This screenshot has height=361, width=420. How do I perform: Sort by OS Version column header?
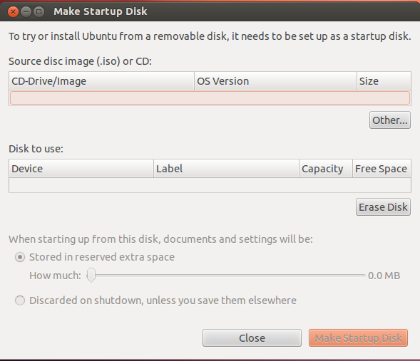[275, 80]
